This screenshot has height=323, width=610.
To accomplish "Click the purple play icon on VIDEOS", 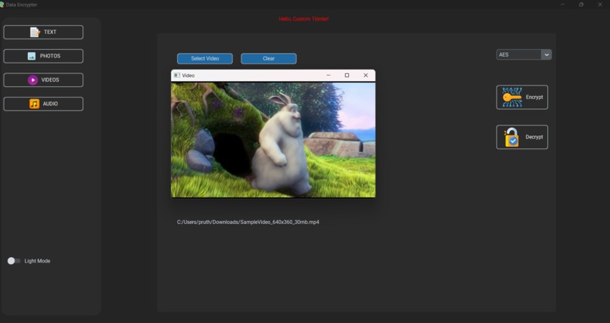I will pyautogui.click(x=33, y=79).
